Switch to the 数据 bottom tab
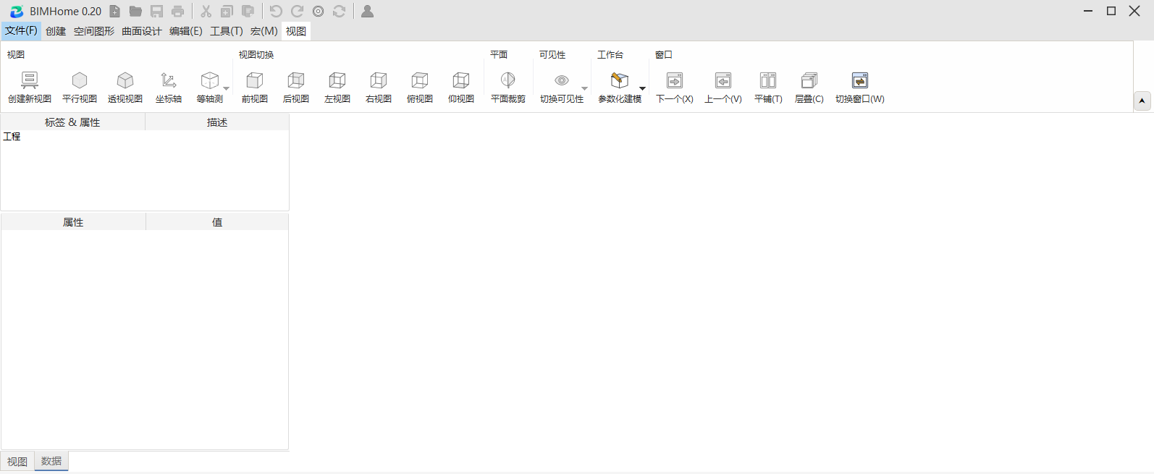This screenshot has height=474, width=1154. click(51, 461)
